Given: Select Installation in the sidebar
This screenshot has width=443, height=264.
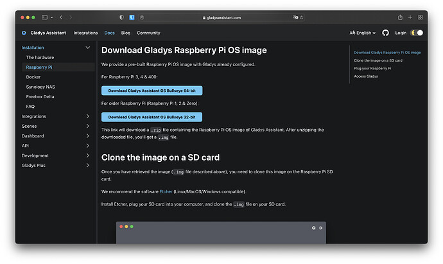Looking at the screenshot, I should point(33,48).
